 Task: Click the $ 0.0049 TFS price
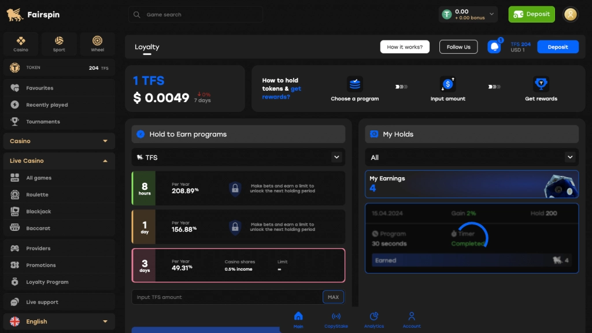(161, 98)
